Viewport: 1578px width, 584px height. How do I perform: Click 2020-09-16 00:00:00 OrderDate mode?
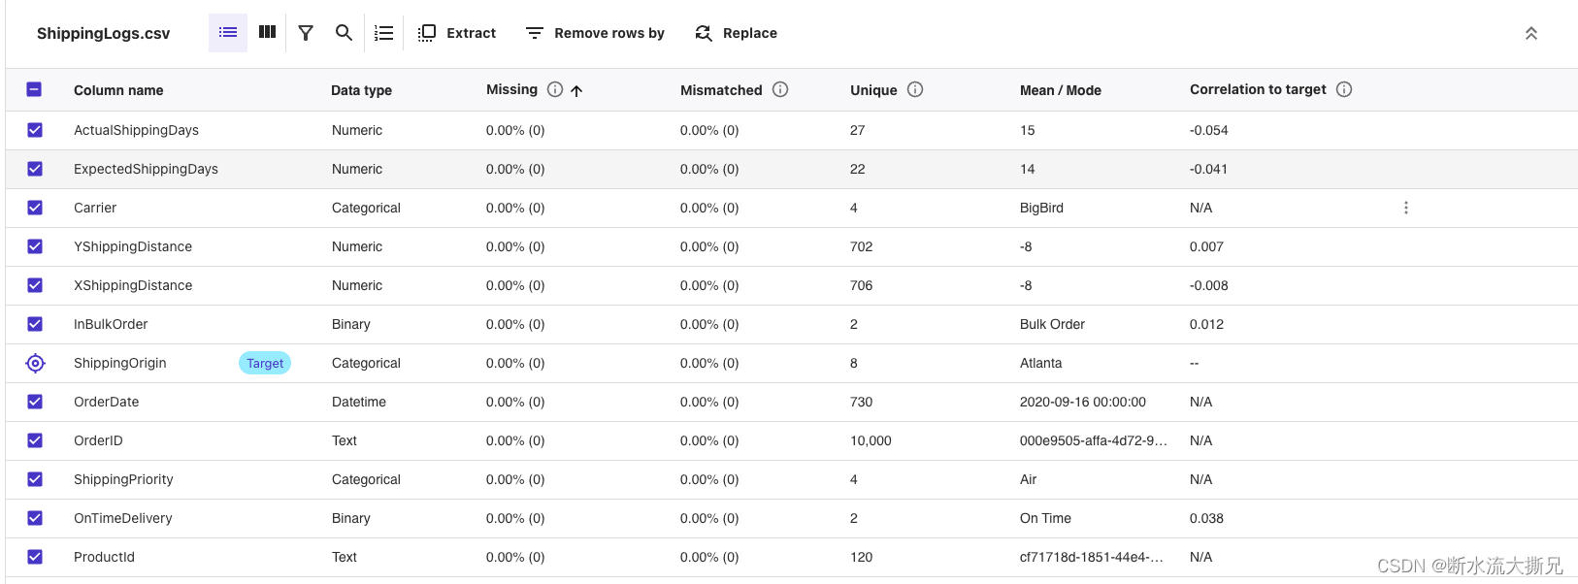coord(1083,402)
